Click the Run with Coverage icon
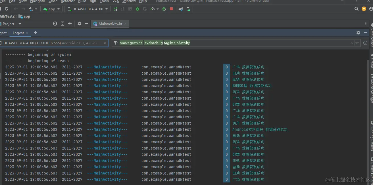This screenshot has width=373, height=185. 145,9
